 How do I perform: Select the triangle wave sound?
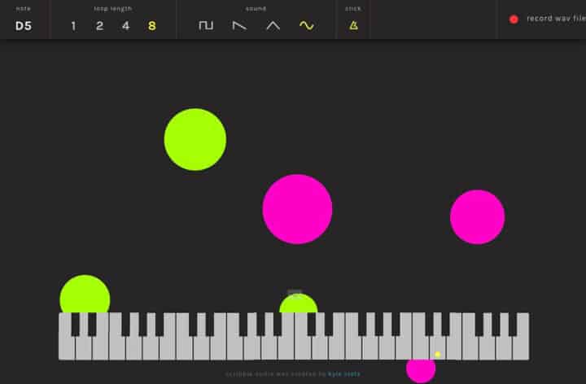[273, 25]
